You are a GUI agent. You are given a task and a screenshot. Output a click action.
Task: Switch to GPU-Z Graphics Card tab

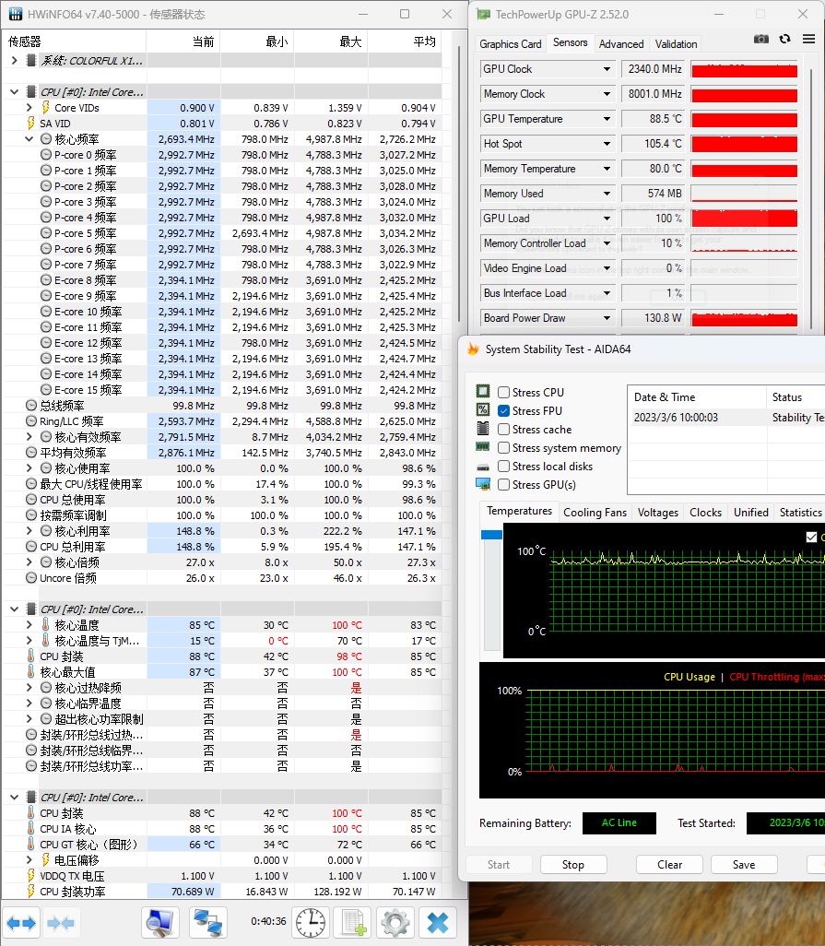pos(510,44)
